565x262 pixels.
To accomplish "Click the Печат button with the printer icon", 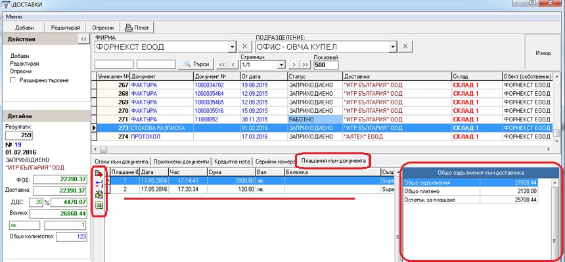I will 137,28.
